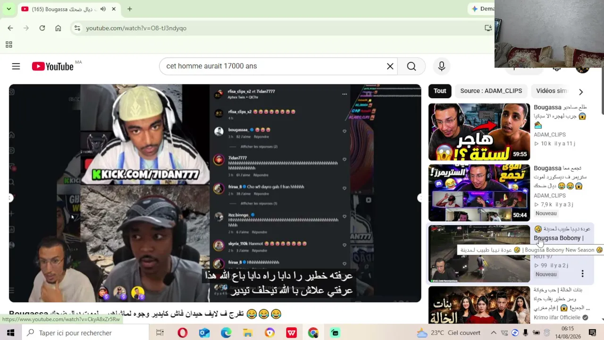Reload the current page
604x340 pixels.
42,28
